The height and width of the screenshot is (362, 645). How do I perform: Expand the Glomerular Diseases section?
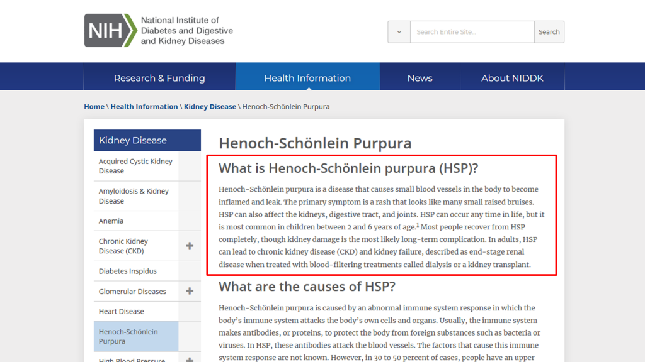click(189, 291)
